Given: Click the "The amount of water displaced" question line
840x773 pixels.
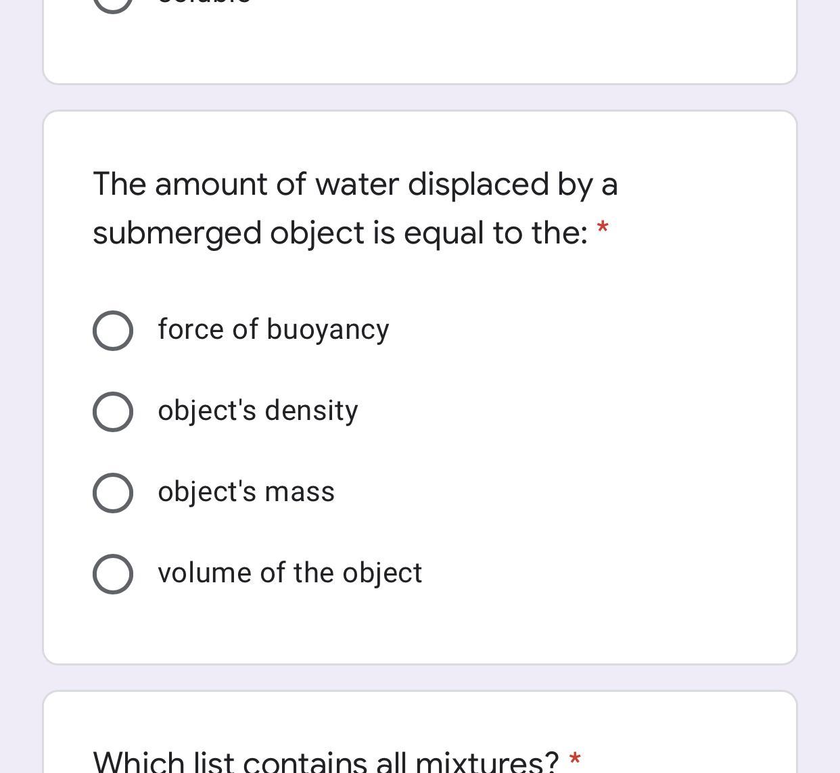Looking at the screenshot, I should pyautogui.click(x=355, y=185).
